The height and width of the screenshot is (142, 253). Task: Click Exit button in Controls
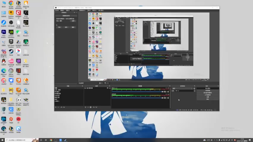pos(208,99)
